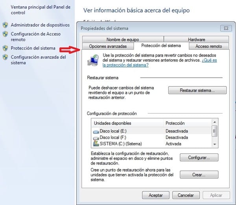
Task: Click the Restaurar sistema... button
Action: click(x=197, y=90)
